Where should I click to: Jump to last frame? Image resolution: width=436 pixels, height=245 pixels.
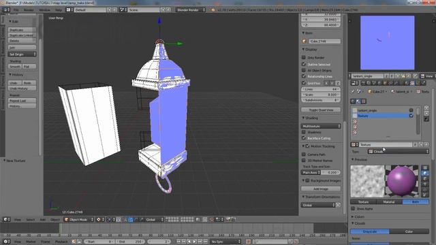pyautogui.click(x=205, y=242)
